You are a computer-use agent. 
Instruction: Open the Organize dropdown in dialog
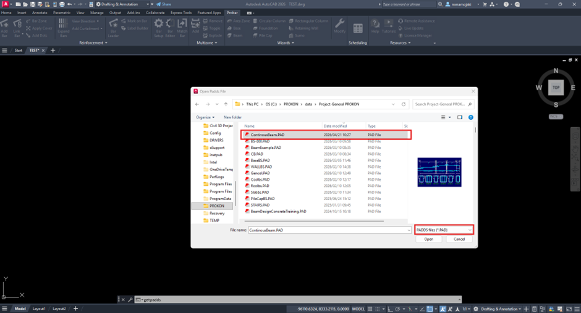coord(205,117)
